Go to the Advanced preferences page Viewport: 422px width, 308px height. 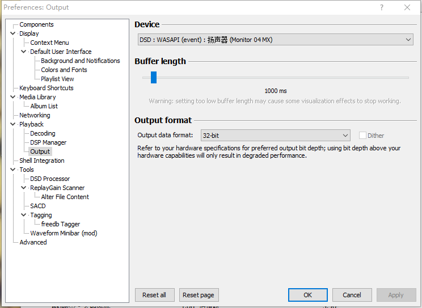[x=33, y=242]
